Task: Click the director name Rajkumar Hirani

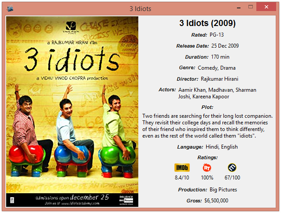Action: tap(219, 79)
